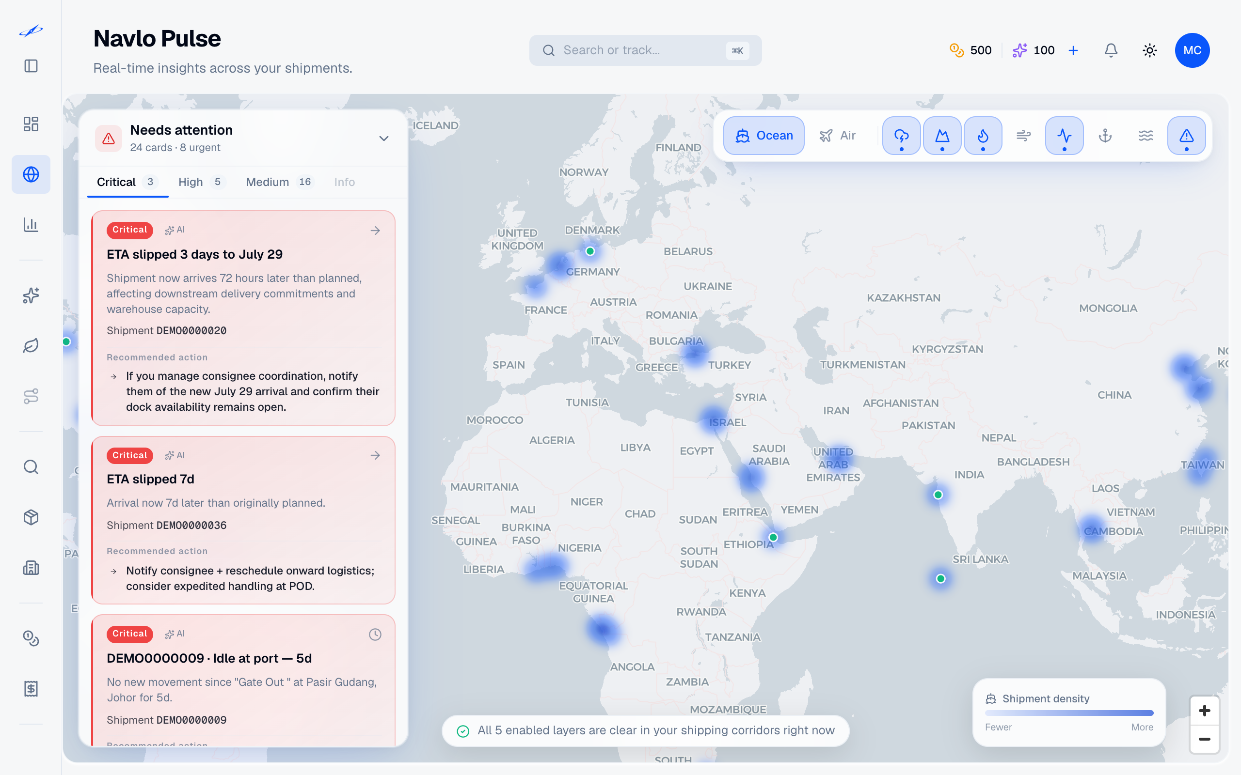
Task: Toggle the waves sea-state layer
Action: tap(1146, 136)
